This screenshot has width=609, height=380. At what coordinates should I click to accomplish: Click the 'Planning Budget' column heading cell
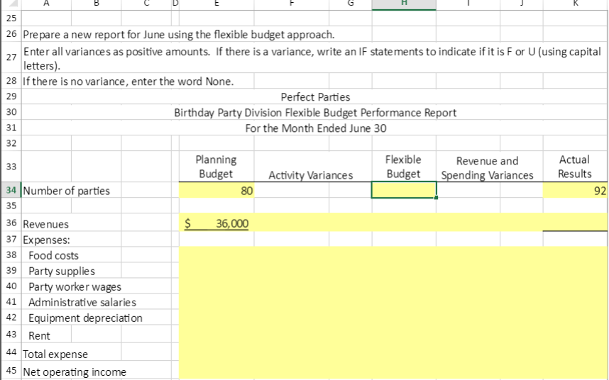(x=216, y=167)
